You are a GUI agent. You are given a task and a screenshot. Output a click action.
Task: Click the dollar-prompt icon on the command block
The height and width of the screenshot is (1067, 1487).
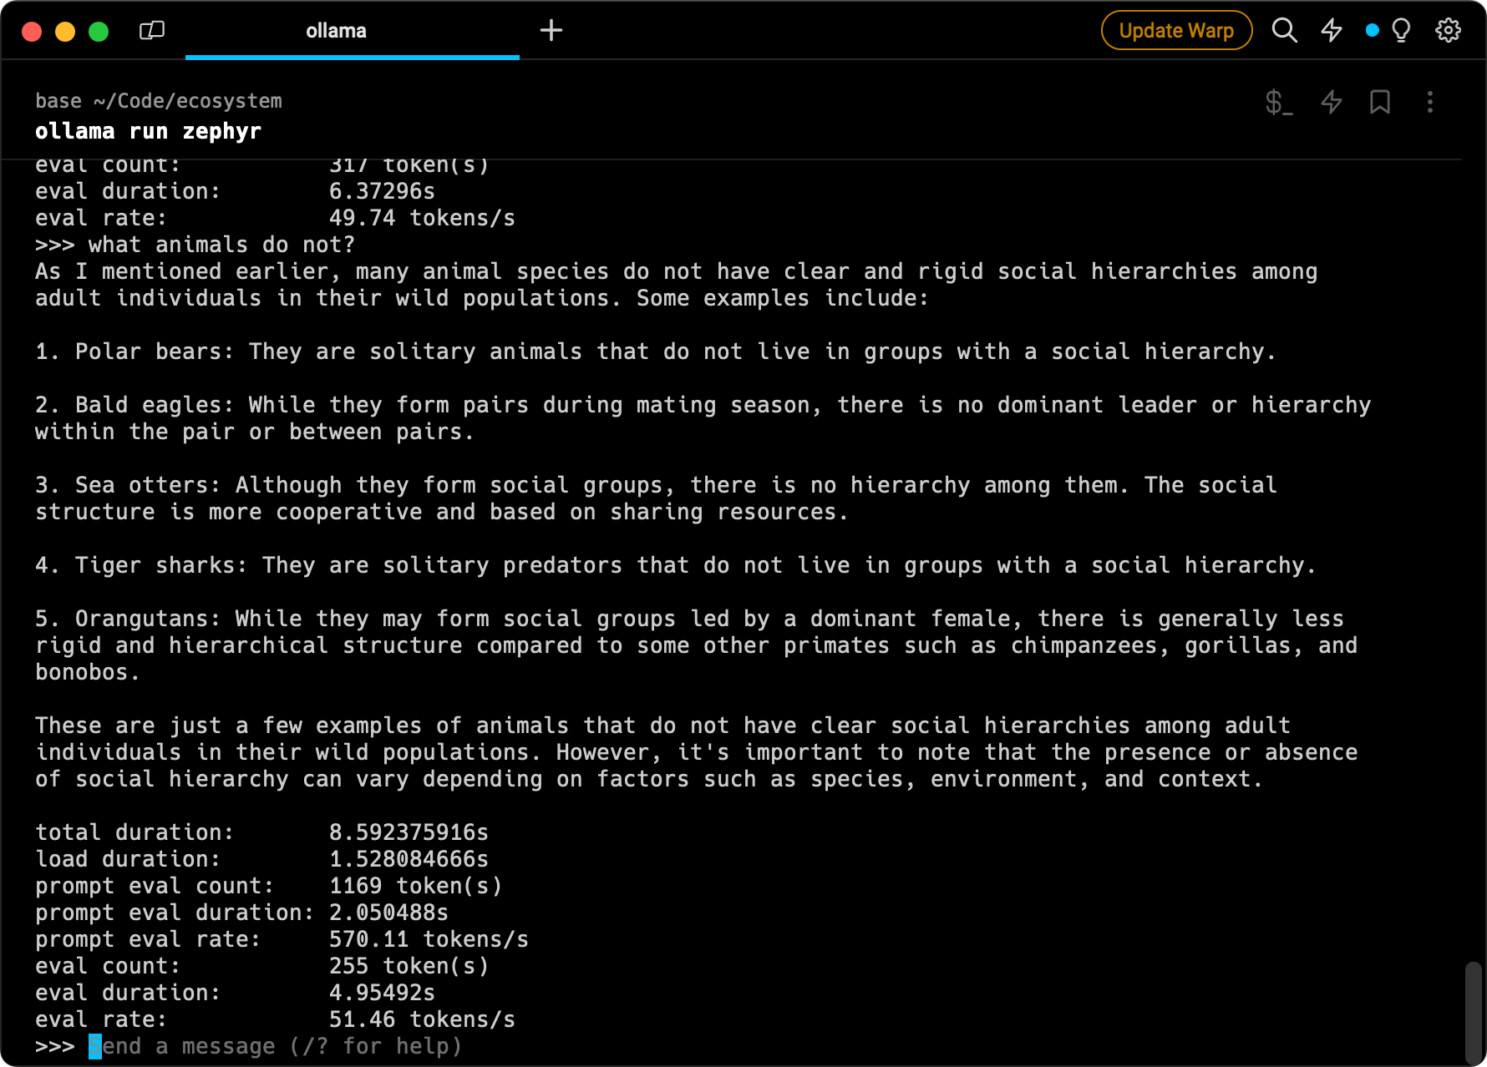coord(1278,102)
